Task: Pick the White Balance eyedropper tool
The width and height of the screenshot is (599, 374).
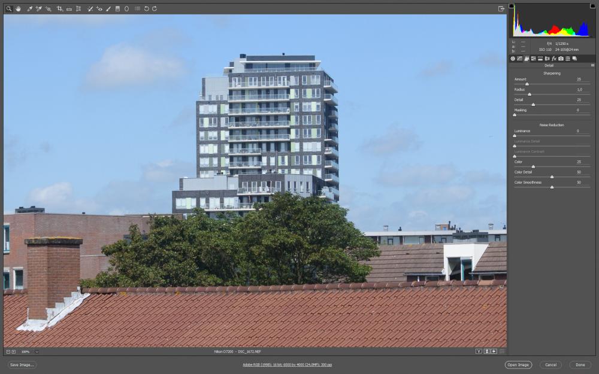Action: point(30,8)
